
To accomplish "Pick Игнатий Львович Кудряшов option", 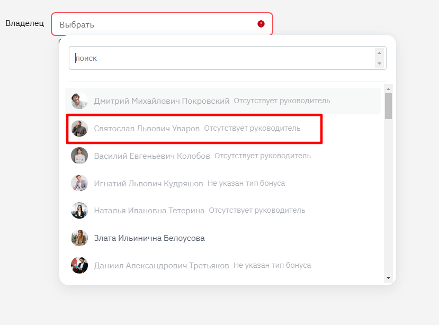I will [223, 183].
